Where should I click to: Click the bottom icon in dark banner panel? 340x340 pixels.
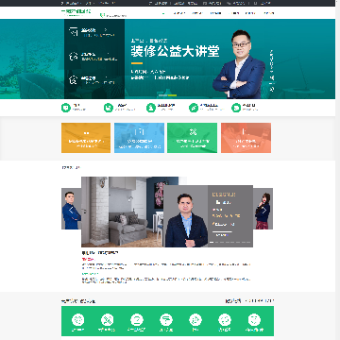tap(74, 80)
